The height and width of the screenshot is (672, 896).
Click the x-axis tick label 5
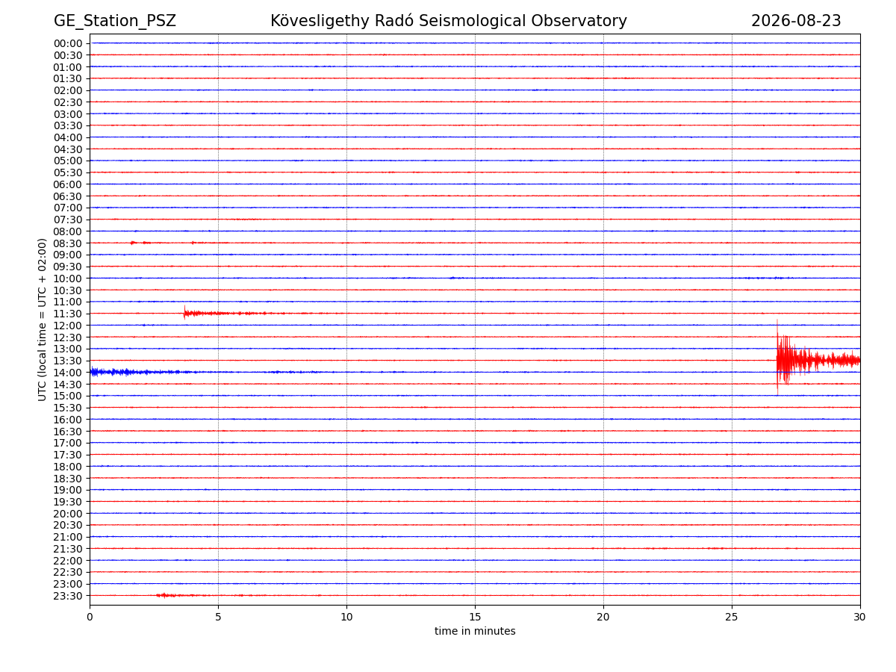click(218, 617)
